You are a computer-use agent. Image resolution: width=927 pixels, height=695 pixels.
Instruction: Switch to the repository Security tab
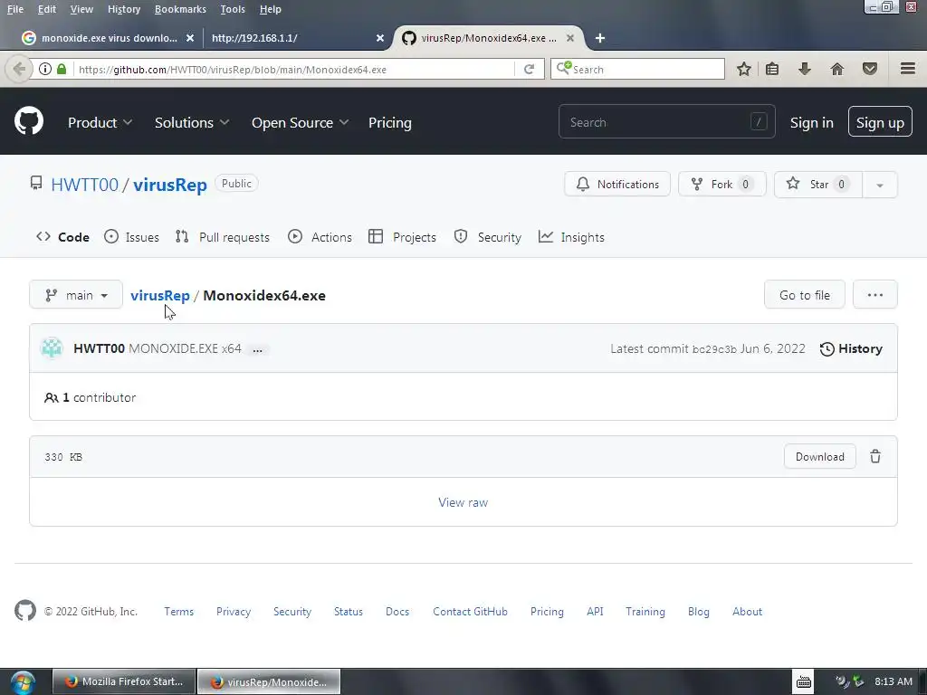tap(488, 237)
